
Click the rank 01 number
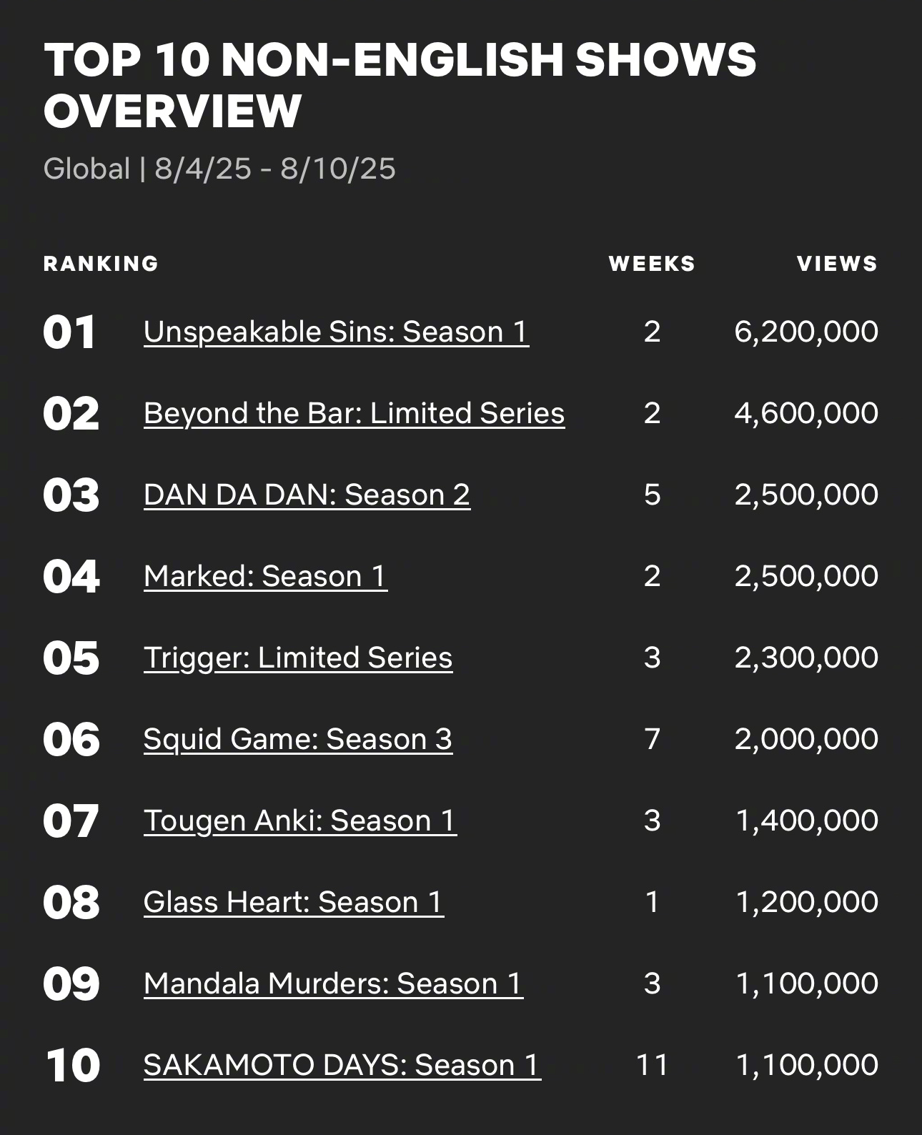click(x=69, y=333)
